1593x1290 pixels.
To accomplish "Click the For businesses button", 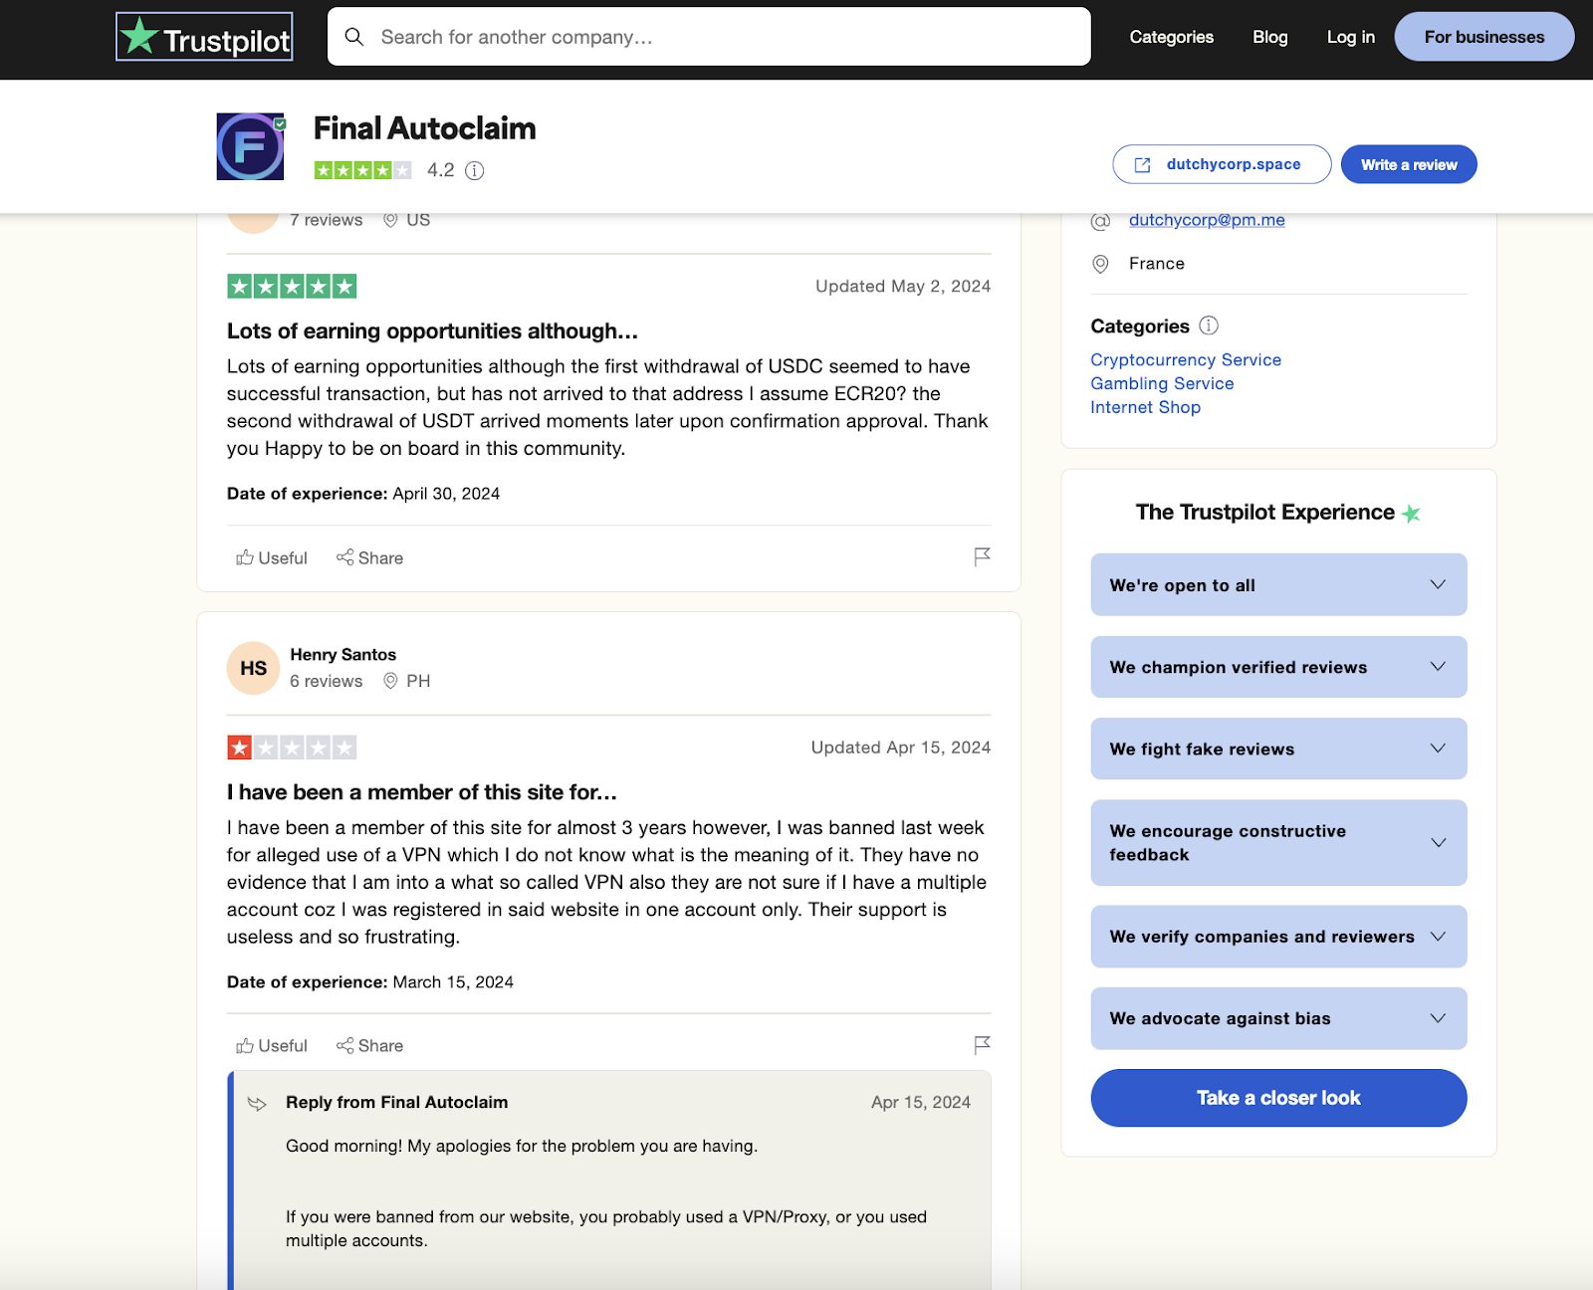I will (1483, 37).
